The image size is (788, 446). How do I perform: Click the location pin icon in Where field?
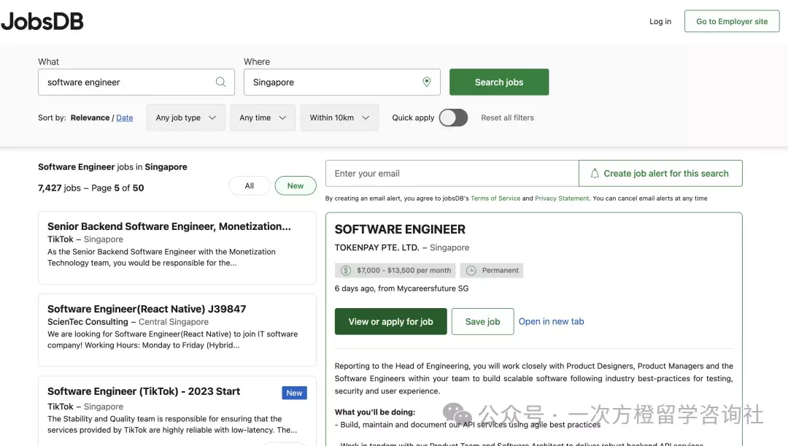427,82
